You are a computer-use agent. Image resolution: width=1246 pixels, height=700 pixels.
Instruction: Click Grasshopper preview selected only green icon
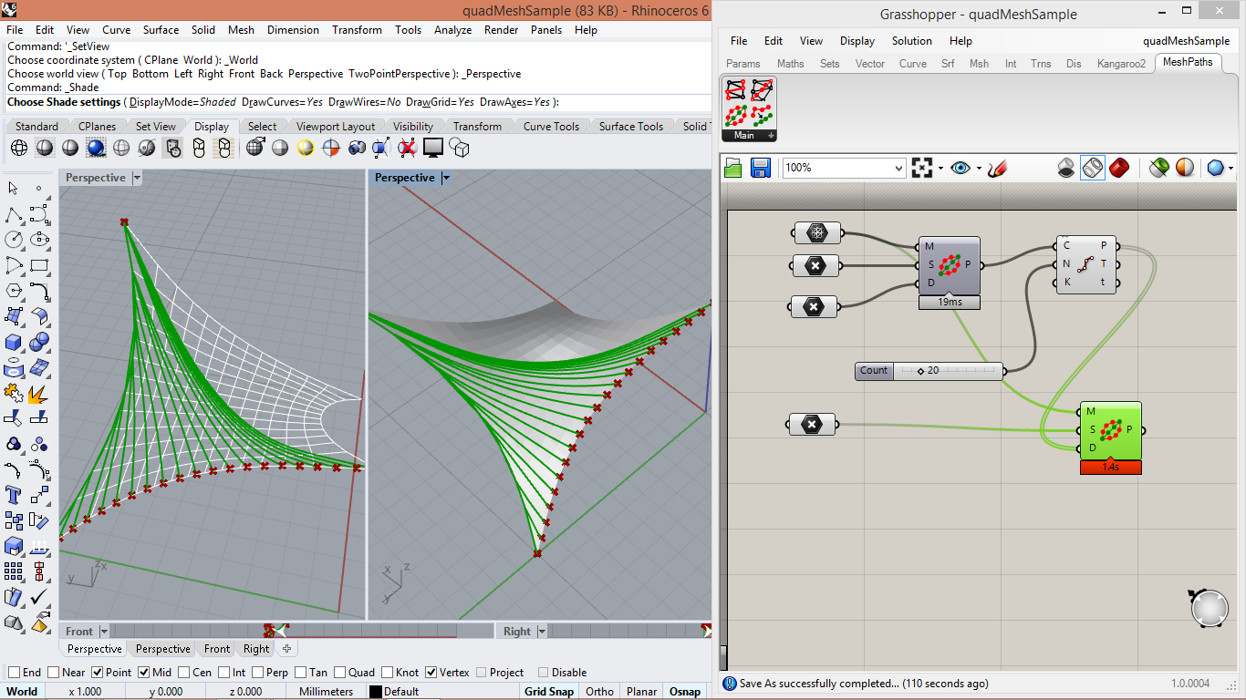coord(1158,168)
